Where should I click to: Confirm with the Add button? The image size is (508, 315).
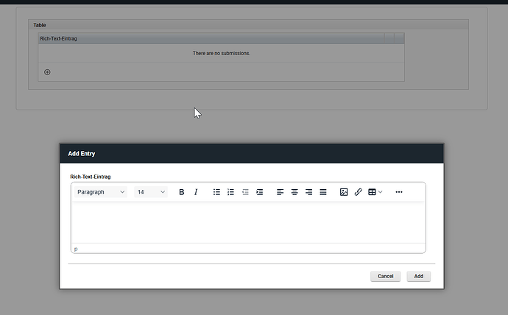tap(419, 276)
